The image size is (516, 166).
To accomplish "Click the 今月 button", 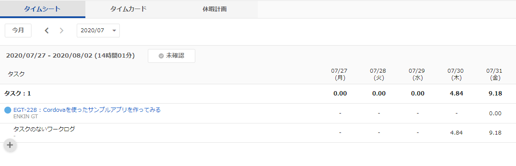I will coord(18,31).
